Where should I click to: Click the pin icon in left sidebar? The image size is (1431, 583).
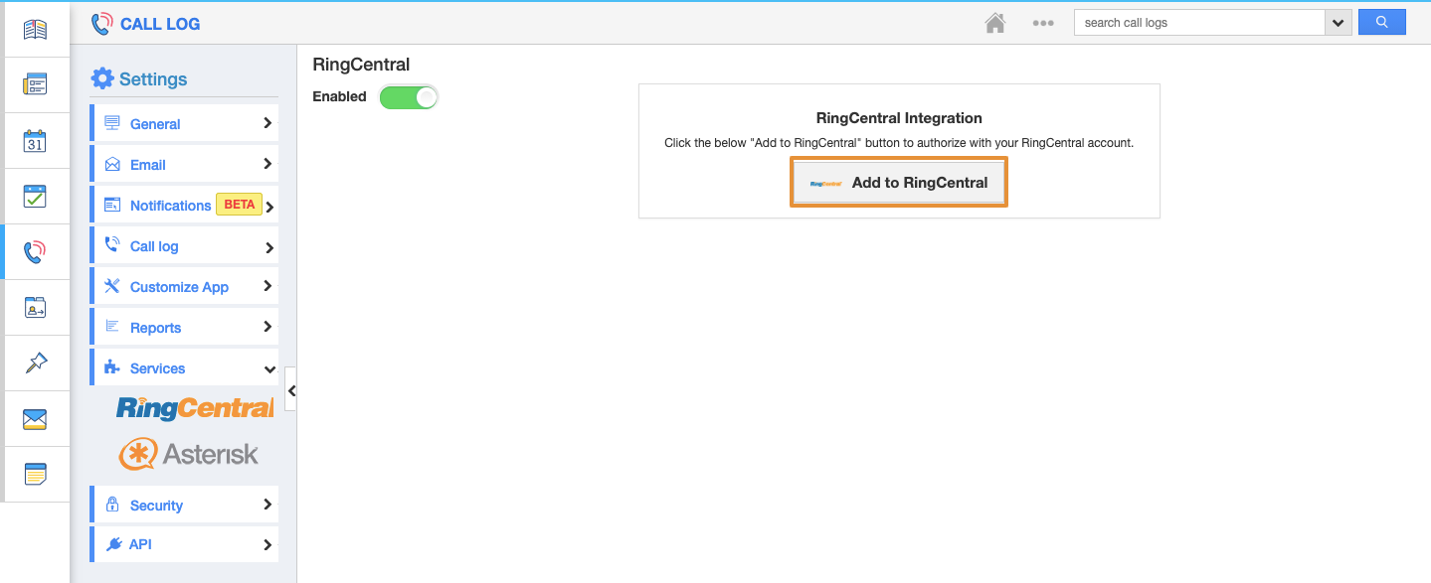(x=35, y=364)
